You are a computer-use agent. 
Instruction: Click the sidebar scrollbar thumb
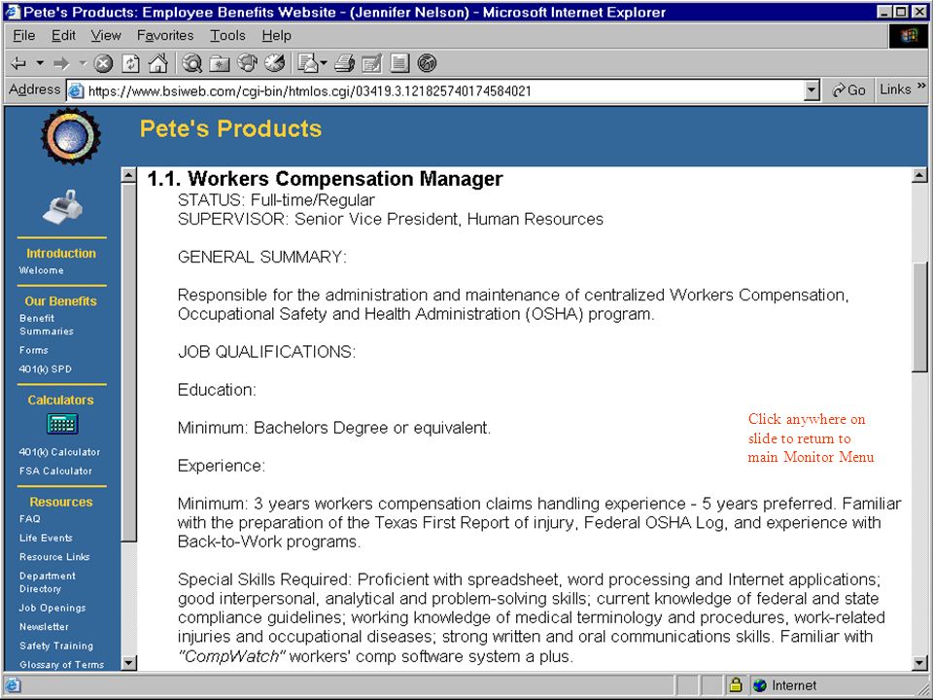pyautogui.click(x=128, y=362)
